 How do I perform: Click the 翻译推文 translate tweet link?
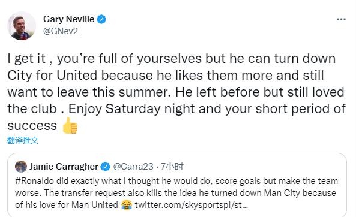23,140
